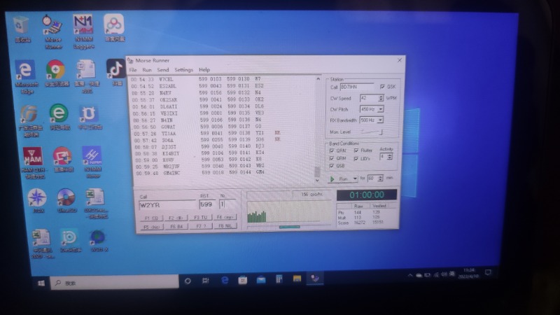Open the Run button dropdown arrow
The image size is (560, 315).
pos(355,178)
